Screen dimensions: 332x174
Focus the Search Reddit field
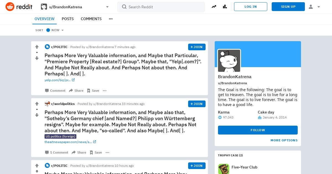coord(161,7)
